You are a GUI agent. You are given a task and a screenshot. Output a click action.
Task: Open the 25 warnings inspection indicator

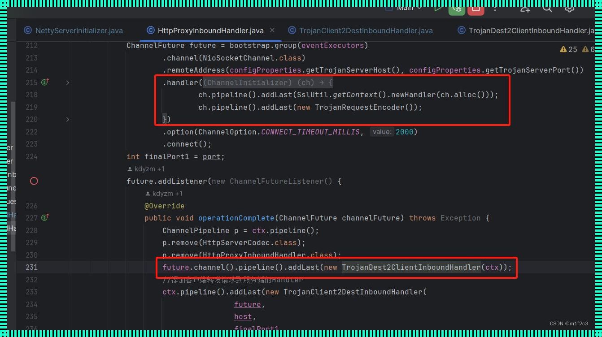click(x=569, y=50)
